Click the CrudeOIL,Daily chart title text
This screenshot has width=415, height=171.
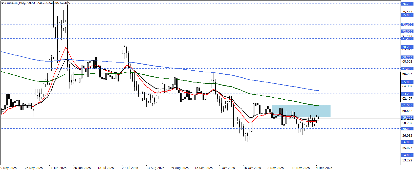(15, 3)
